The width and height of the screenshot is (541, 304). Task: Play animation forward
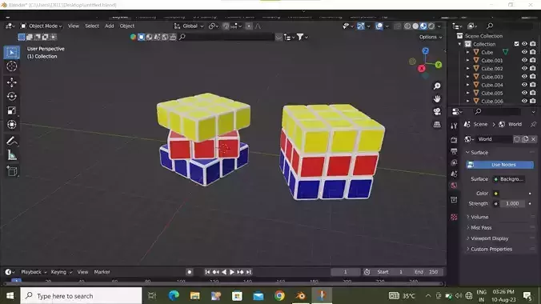(232, 272)
